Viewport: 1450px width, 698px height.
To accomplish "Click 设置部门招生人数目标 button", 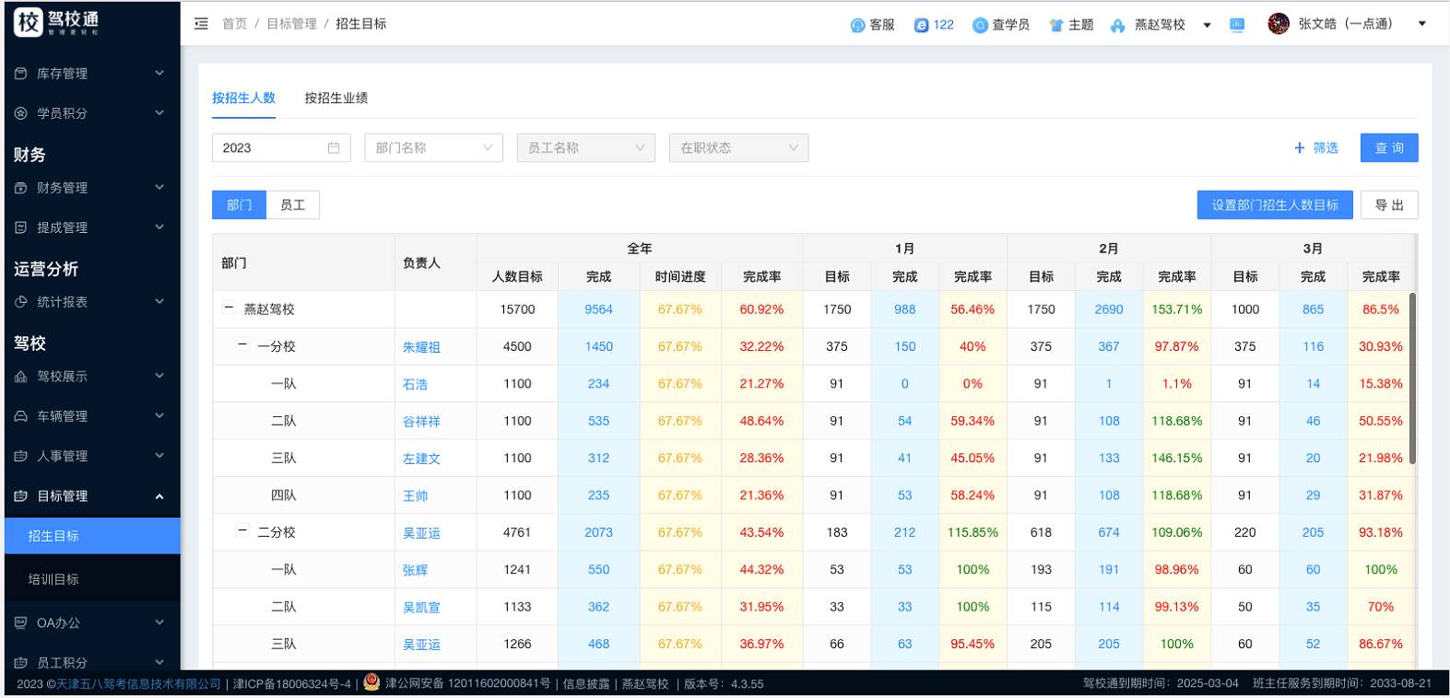I will pyautogui.click(x=1274, y=205).
